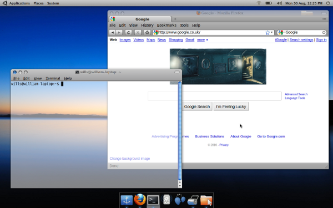
Task: Open the Firefox History menu
Action: 147,26
